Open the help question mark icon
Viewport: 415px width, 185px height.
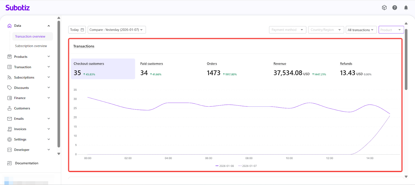tap(395, 8)
